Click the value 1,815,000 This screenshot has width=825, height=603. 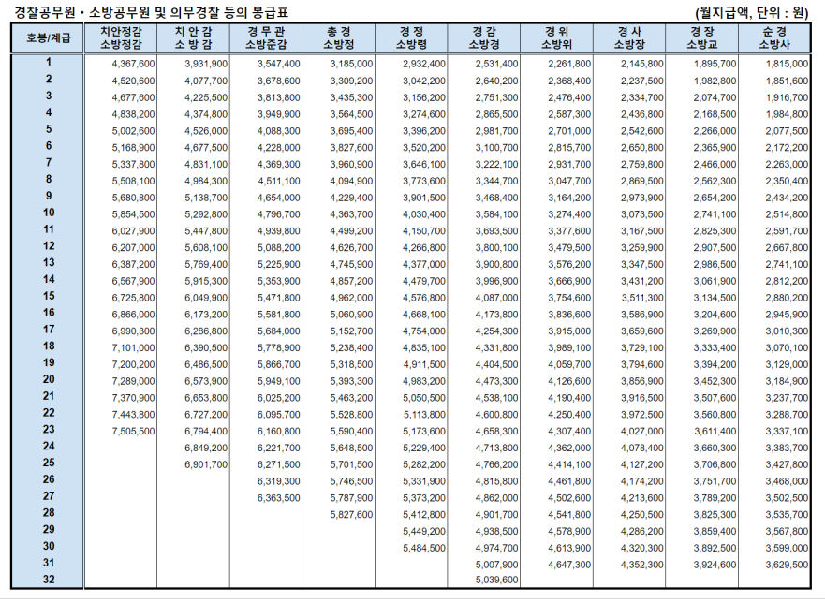(787, 65)
